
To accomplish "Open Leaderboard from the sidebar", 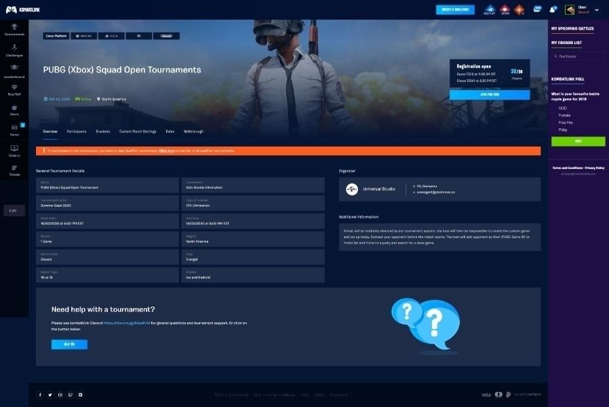I will pos(14,71).
